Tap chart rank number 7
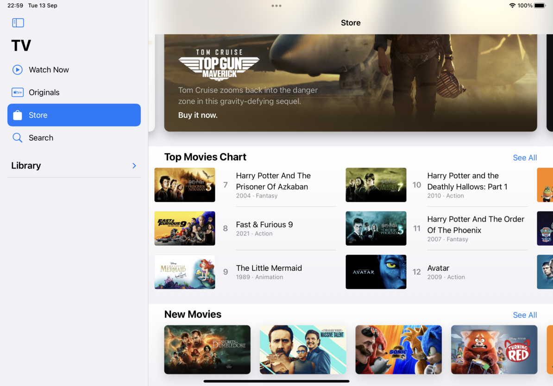Screen dimensions: 553x386 [x=226, y=185]
